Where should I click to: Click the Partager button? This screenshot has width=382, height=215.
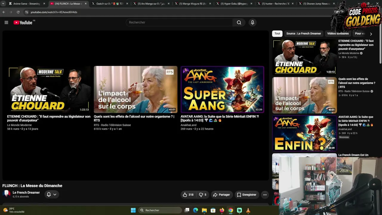[221, 195]
